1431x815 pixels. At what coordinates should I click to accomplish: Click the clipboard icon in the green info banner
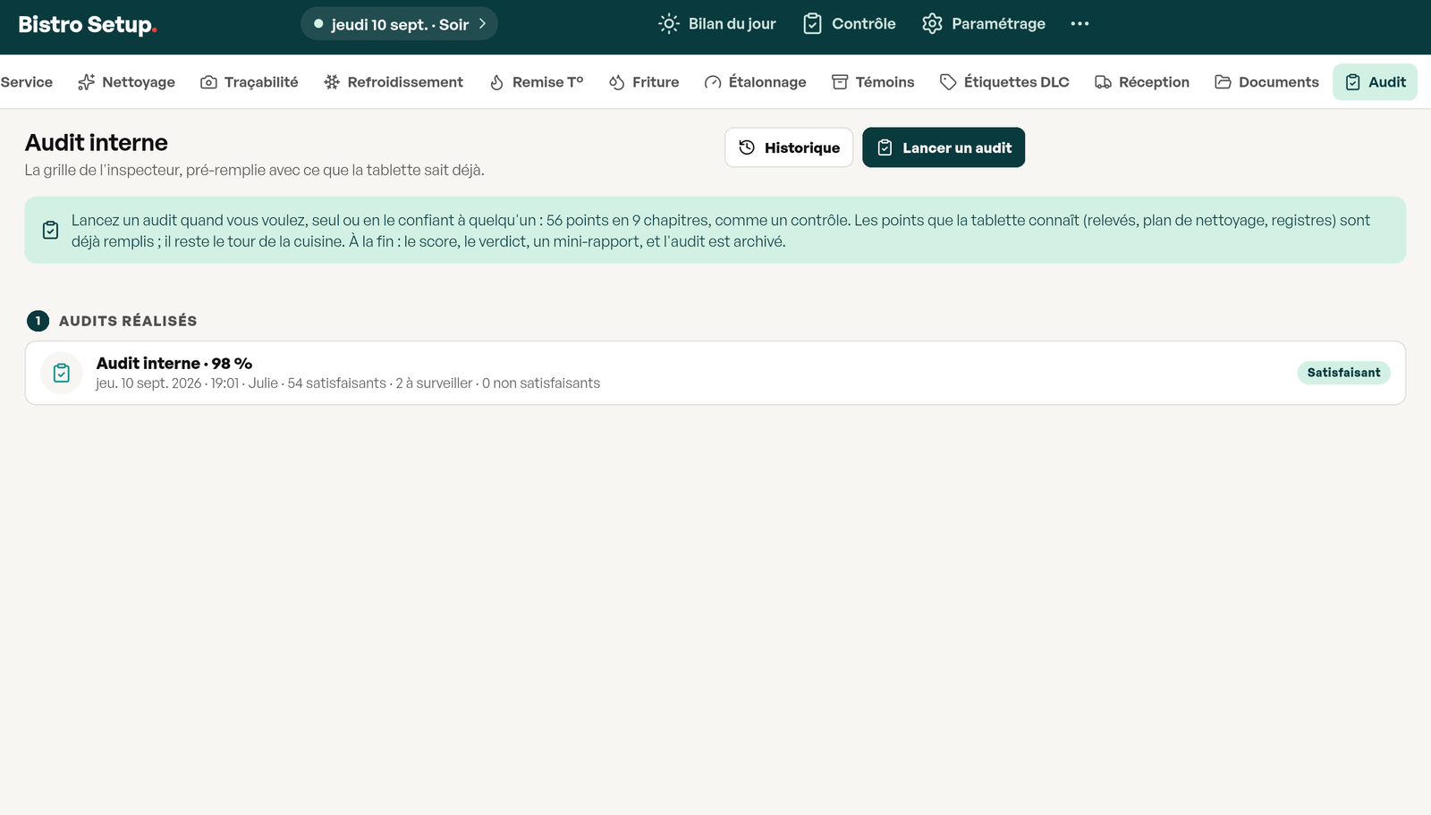tap(51, 231)
